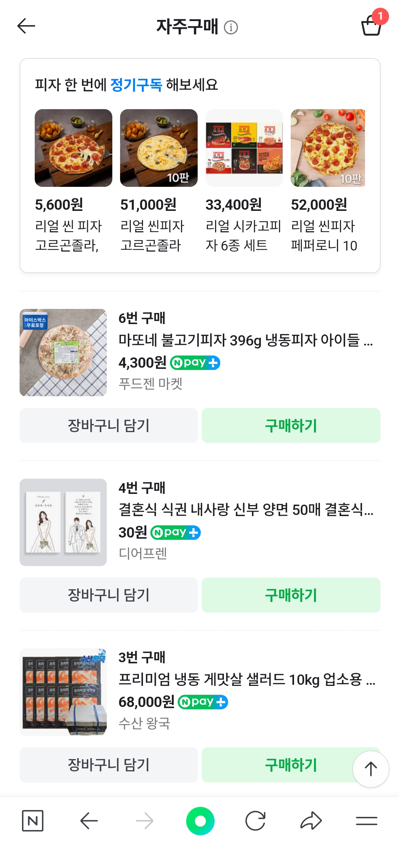Tap the info icon next to 자주구매
The image size is (399, 845).
(x=231, y=27)
